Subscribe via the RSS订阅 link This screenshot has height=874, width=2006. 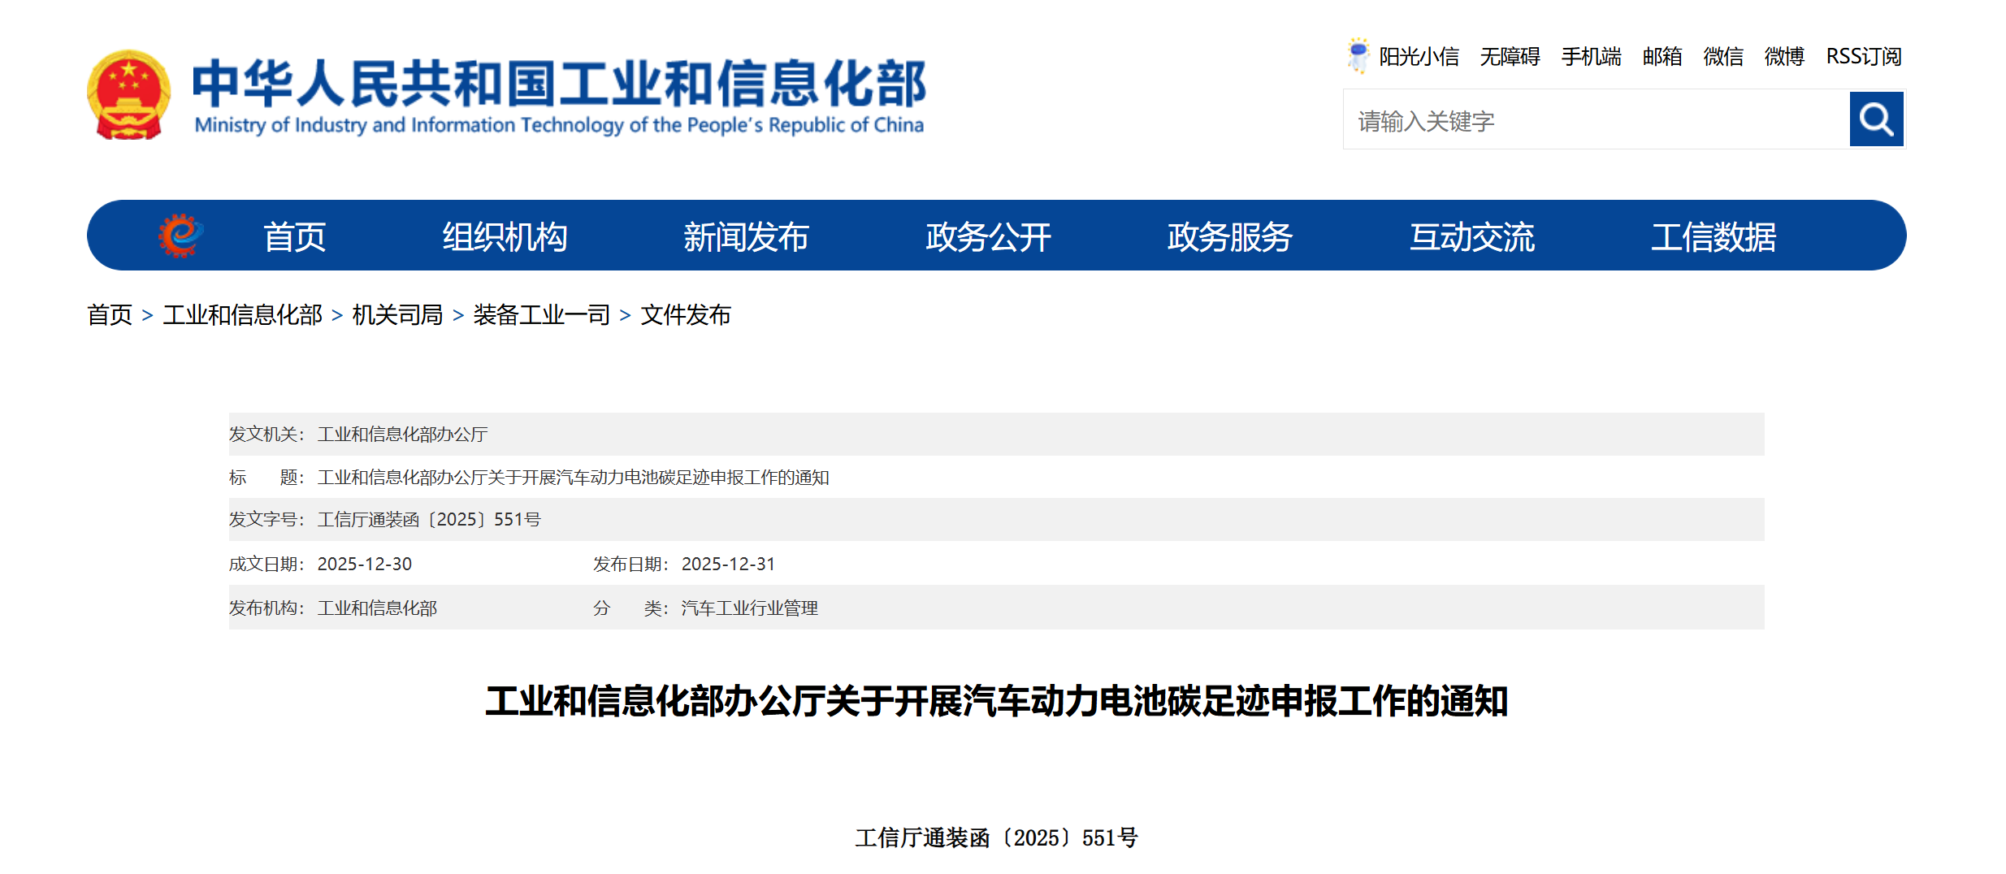(1863, 56)
